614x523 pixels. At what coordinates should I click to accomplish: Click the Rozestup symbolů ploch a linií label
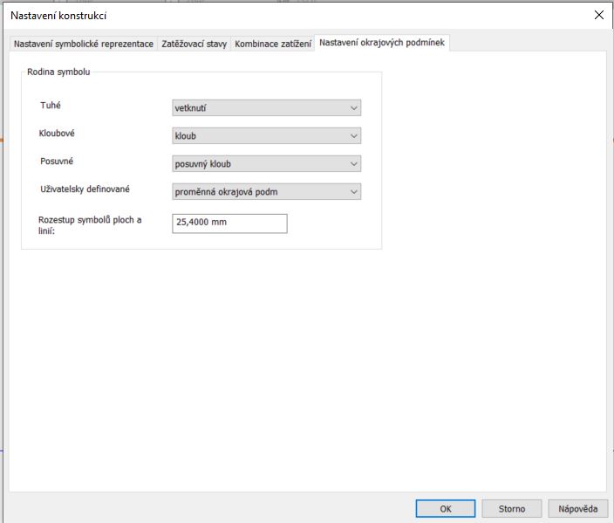[x=90, y=225]
